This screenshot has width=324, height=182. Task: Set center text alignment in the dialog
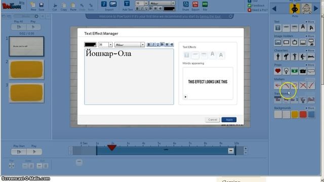[x=167, y=44]
